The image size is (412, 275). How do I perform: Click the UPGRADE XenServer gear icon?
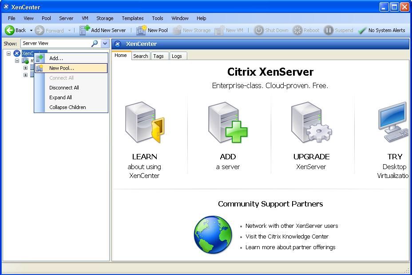point(311,122)
